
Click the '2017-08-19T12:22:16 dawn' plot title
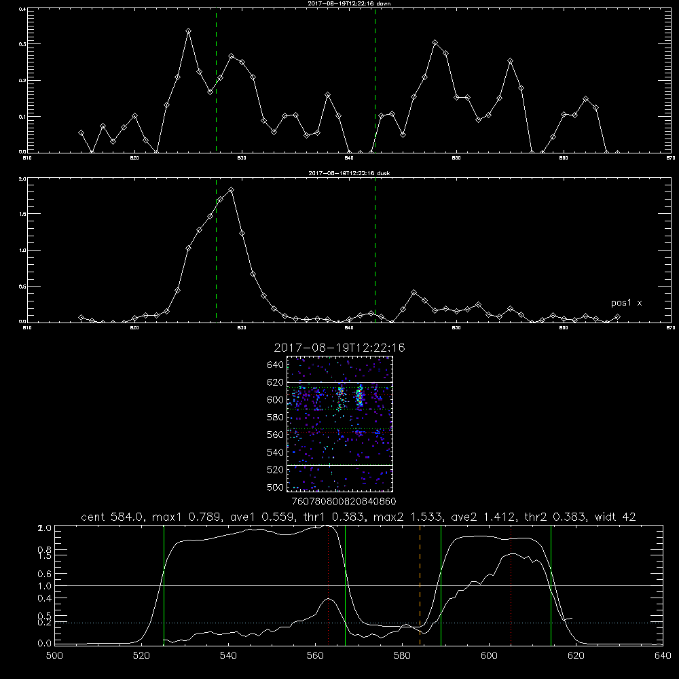(x=349, y=3)
